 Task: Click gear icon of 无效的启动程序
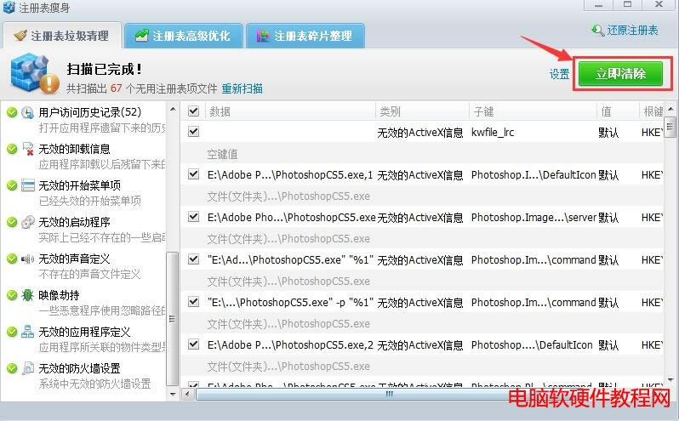click(28, 222)
